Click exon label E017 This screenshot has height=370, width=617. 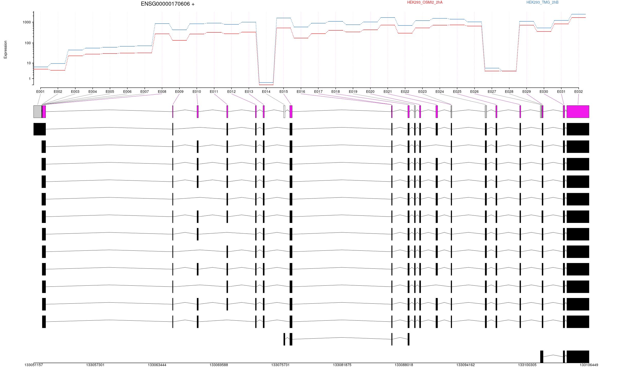[318, 92]
